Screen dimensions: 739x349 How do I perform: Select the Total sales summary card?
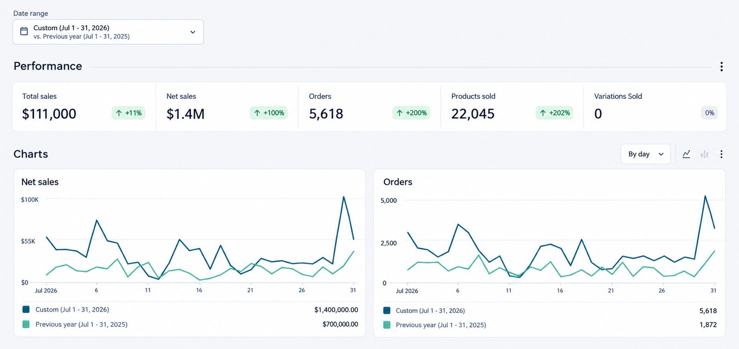click(84, 107)
